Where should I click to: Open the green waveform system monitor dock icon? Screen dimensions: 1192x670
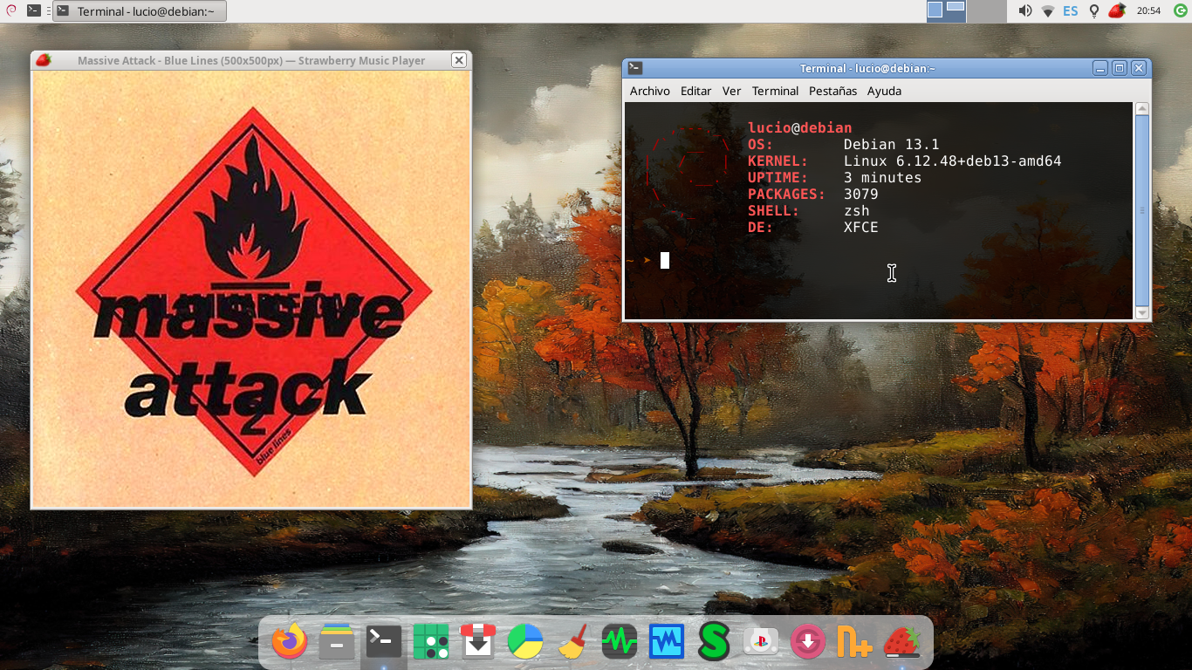click(x=620, y=642)
